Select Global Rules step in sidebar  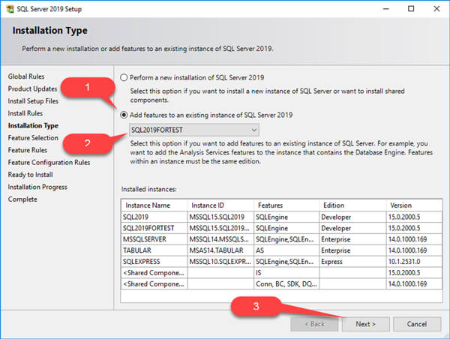[26, 76]
